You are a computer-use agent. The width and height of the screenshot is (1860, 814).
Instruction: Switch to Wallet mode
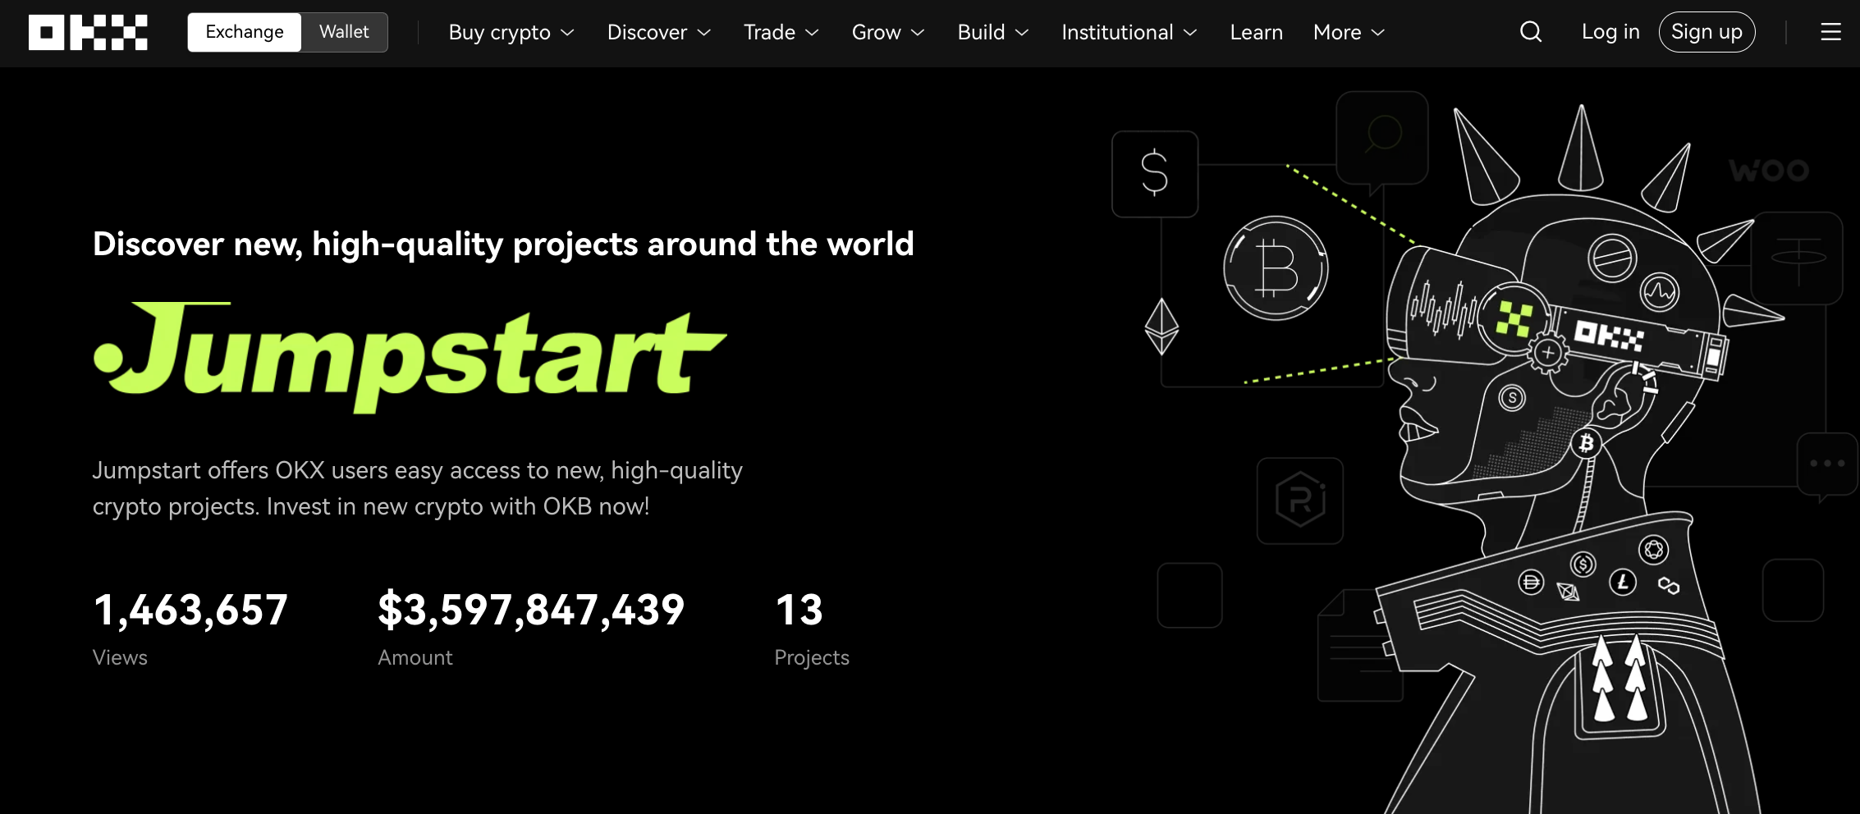[344, 32]
